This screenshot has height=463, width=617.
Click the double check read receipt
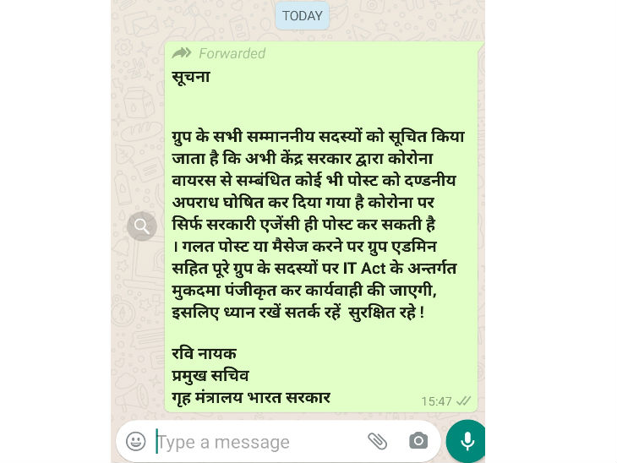(x=463, y=401)
